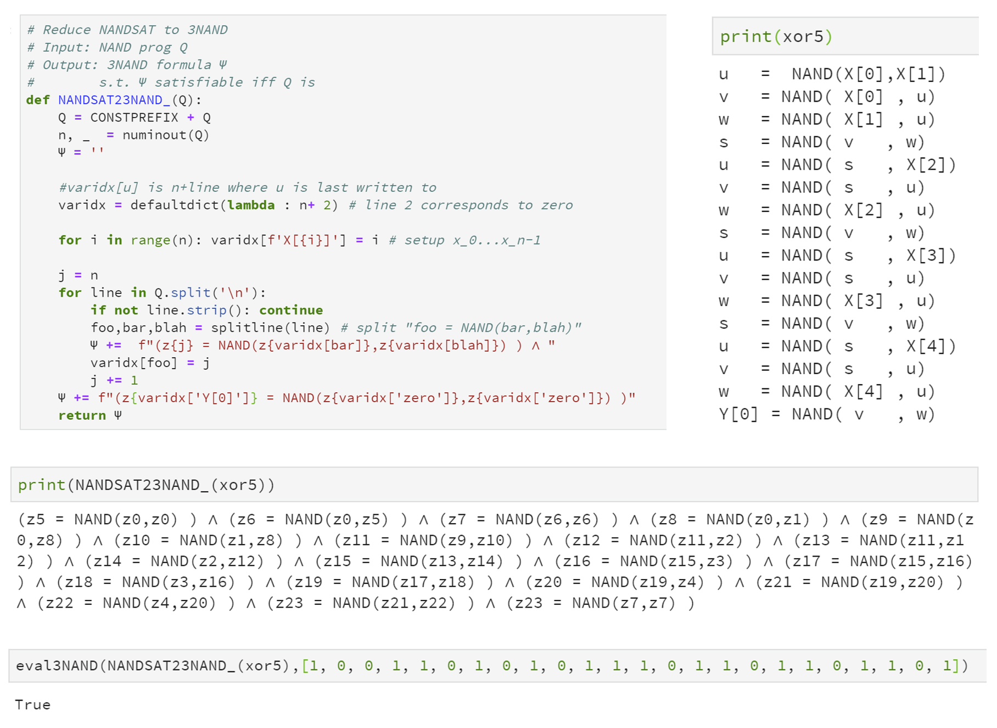Click the '# Reduce NANDSAT to 3NAND' comment

pyautogui.click(x=127, y=30)
